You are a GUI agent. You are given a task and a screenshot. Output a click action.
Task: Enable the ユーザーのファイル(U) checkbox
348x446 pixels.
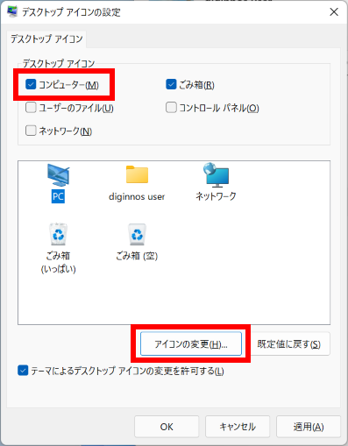tap(31, 108)
